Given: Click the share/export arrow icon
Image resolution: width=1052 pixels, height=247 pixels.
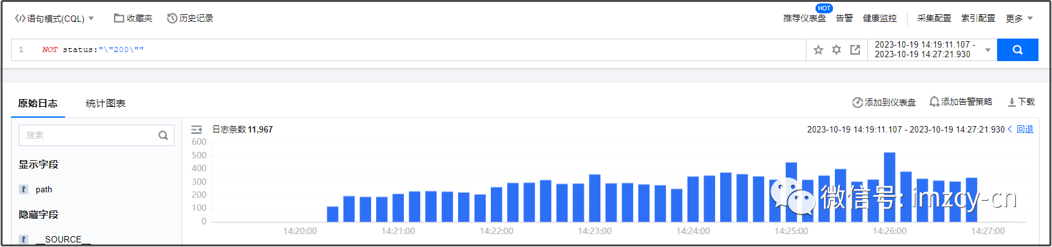Looking at the screenshot, I should [x=855, y=50].
